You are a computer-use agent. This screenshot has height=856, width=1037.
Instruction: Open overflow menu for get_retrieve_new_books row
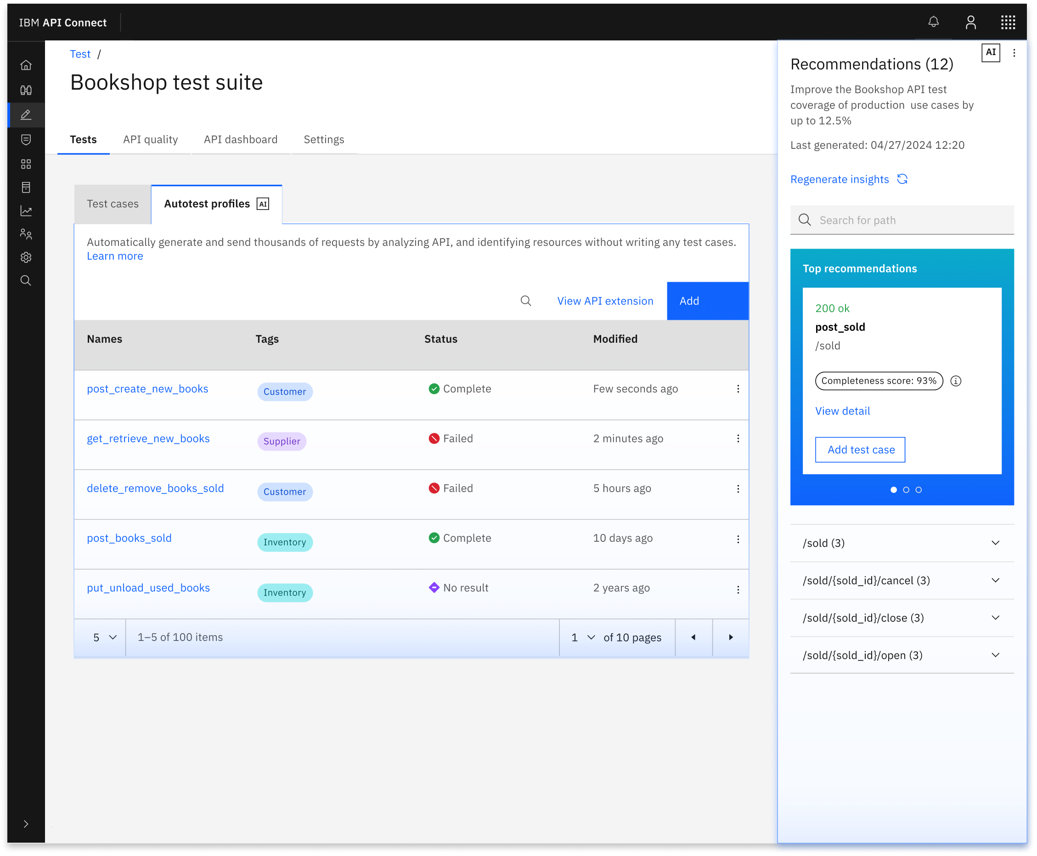738,439
